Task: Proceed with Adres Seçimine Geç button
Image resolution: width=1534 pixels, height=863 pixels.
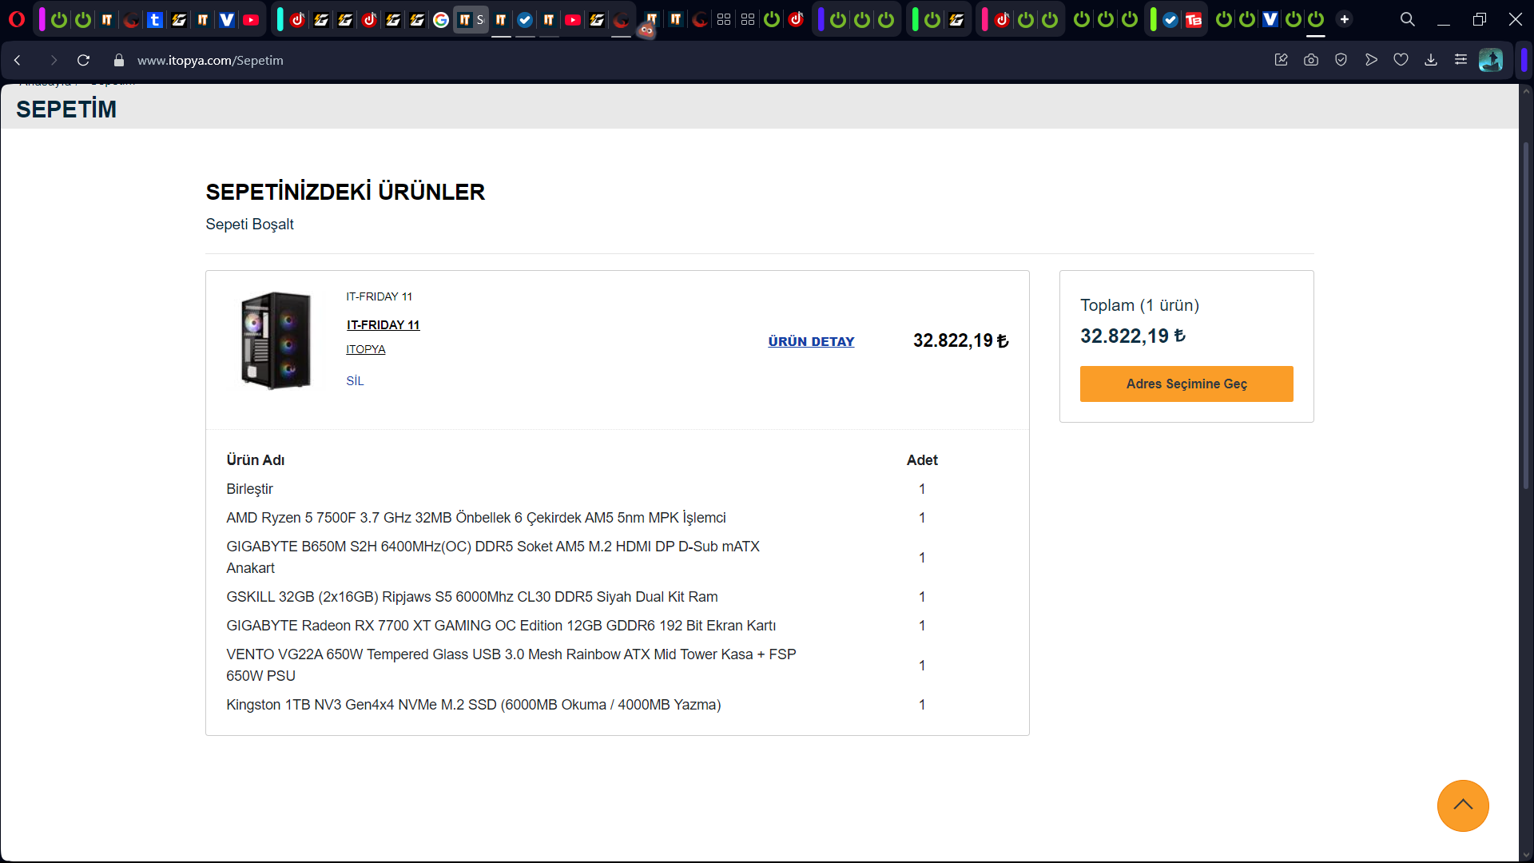Action: point(1186,384)
